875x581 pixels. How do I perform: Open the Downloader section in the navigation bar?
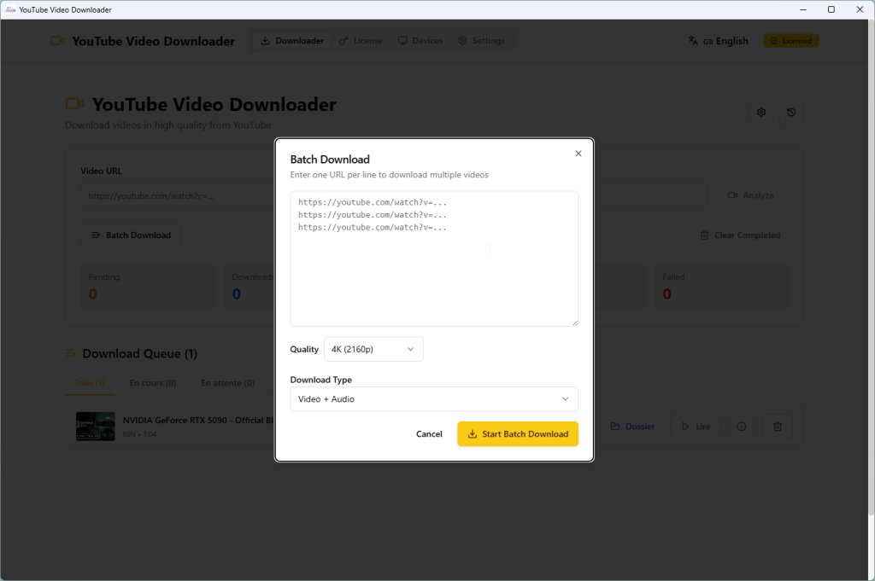291,40
